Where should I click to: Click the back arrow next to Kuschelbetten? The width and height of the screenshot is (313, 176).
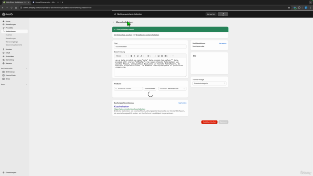(x=114, y=22)
